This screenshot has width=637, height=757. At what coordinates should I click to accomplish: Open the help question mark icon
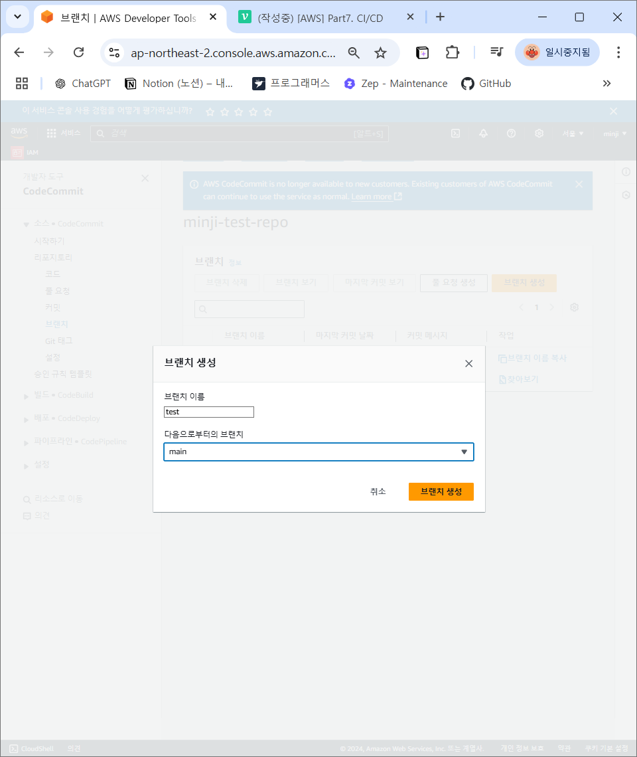tap(511, 133)
